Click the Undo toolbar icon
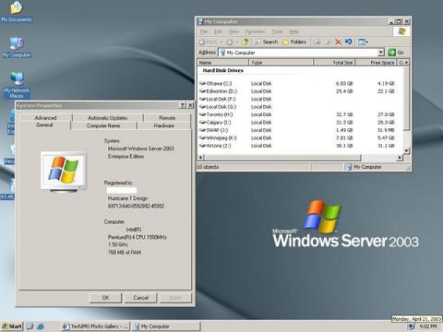Screen dimensions: 443x332 click(348, 41)
